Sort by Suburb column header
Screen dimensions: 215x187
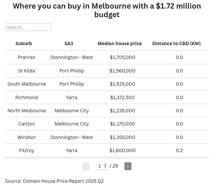tap(24, 43)
